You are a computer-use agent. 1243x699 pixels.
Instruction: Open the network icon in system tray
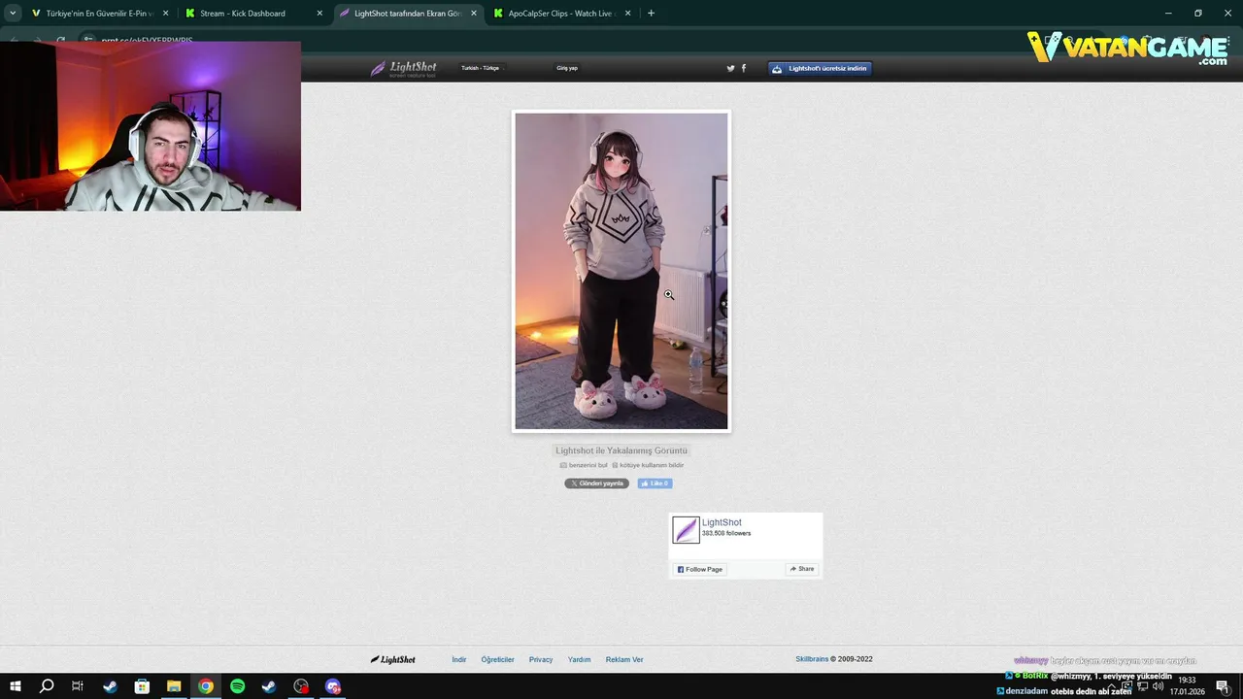pos(1143,686)
